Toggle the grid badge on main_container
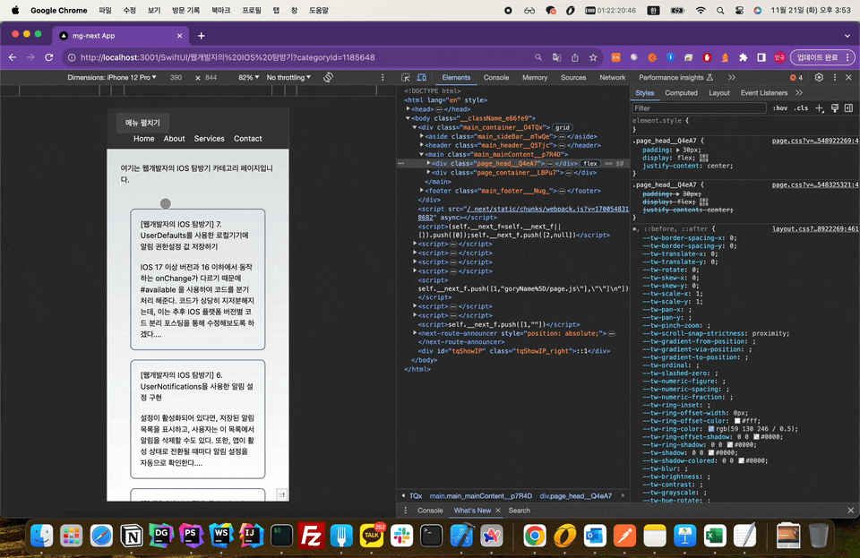The image size is (860, 558). click(x=563, y=127)
